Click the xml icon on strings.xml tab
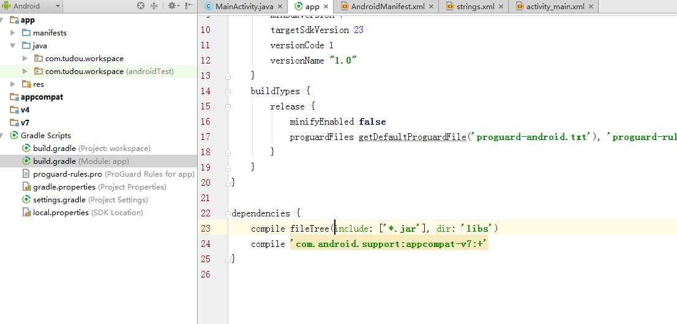 (449, 7)
